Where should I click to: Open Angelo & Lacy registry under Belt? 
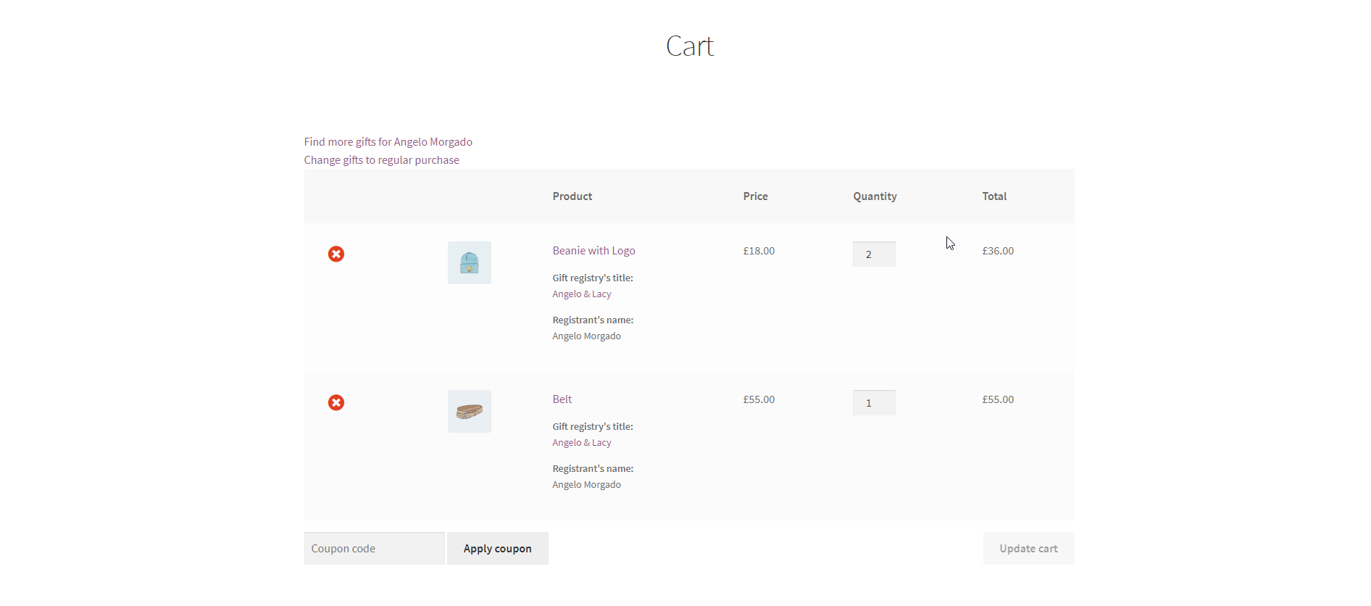pos(581,443)
